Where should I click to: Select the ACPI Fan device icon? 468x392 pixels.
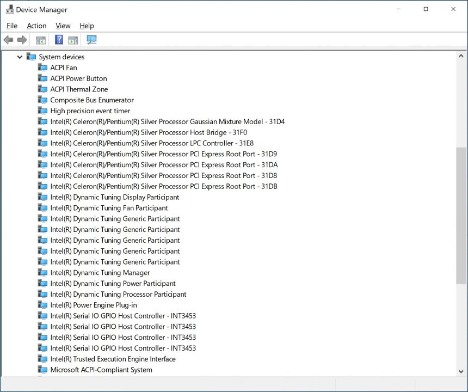point(43,68)
